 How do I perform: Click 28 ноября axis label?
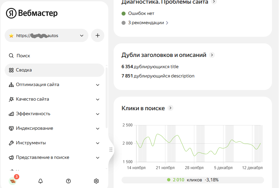click(x=194, y=168)
